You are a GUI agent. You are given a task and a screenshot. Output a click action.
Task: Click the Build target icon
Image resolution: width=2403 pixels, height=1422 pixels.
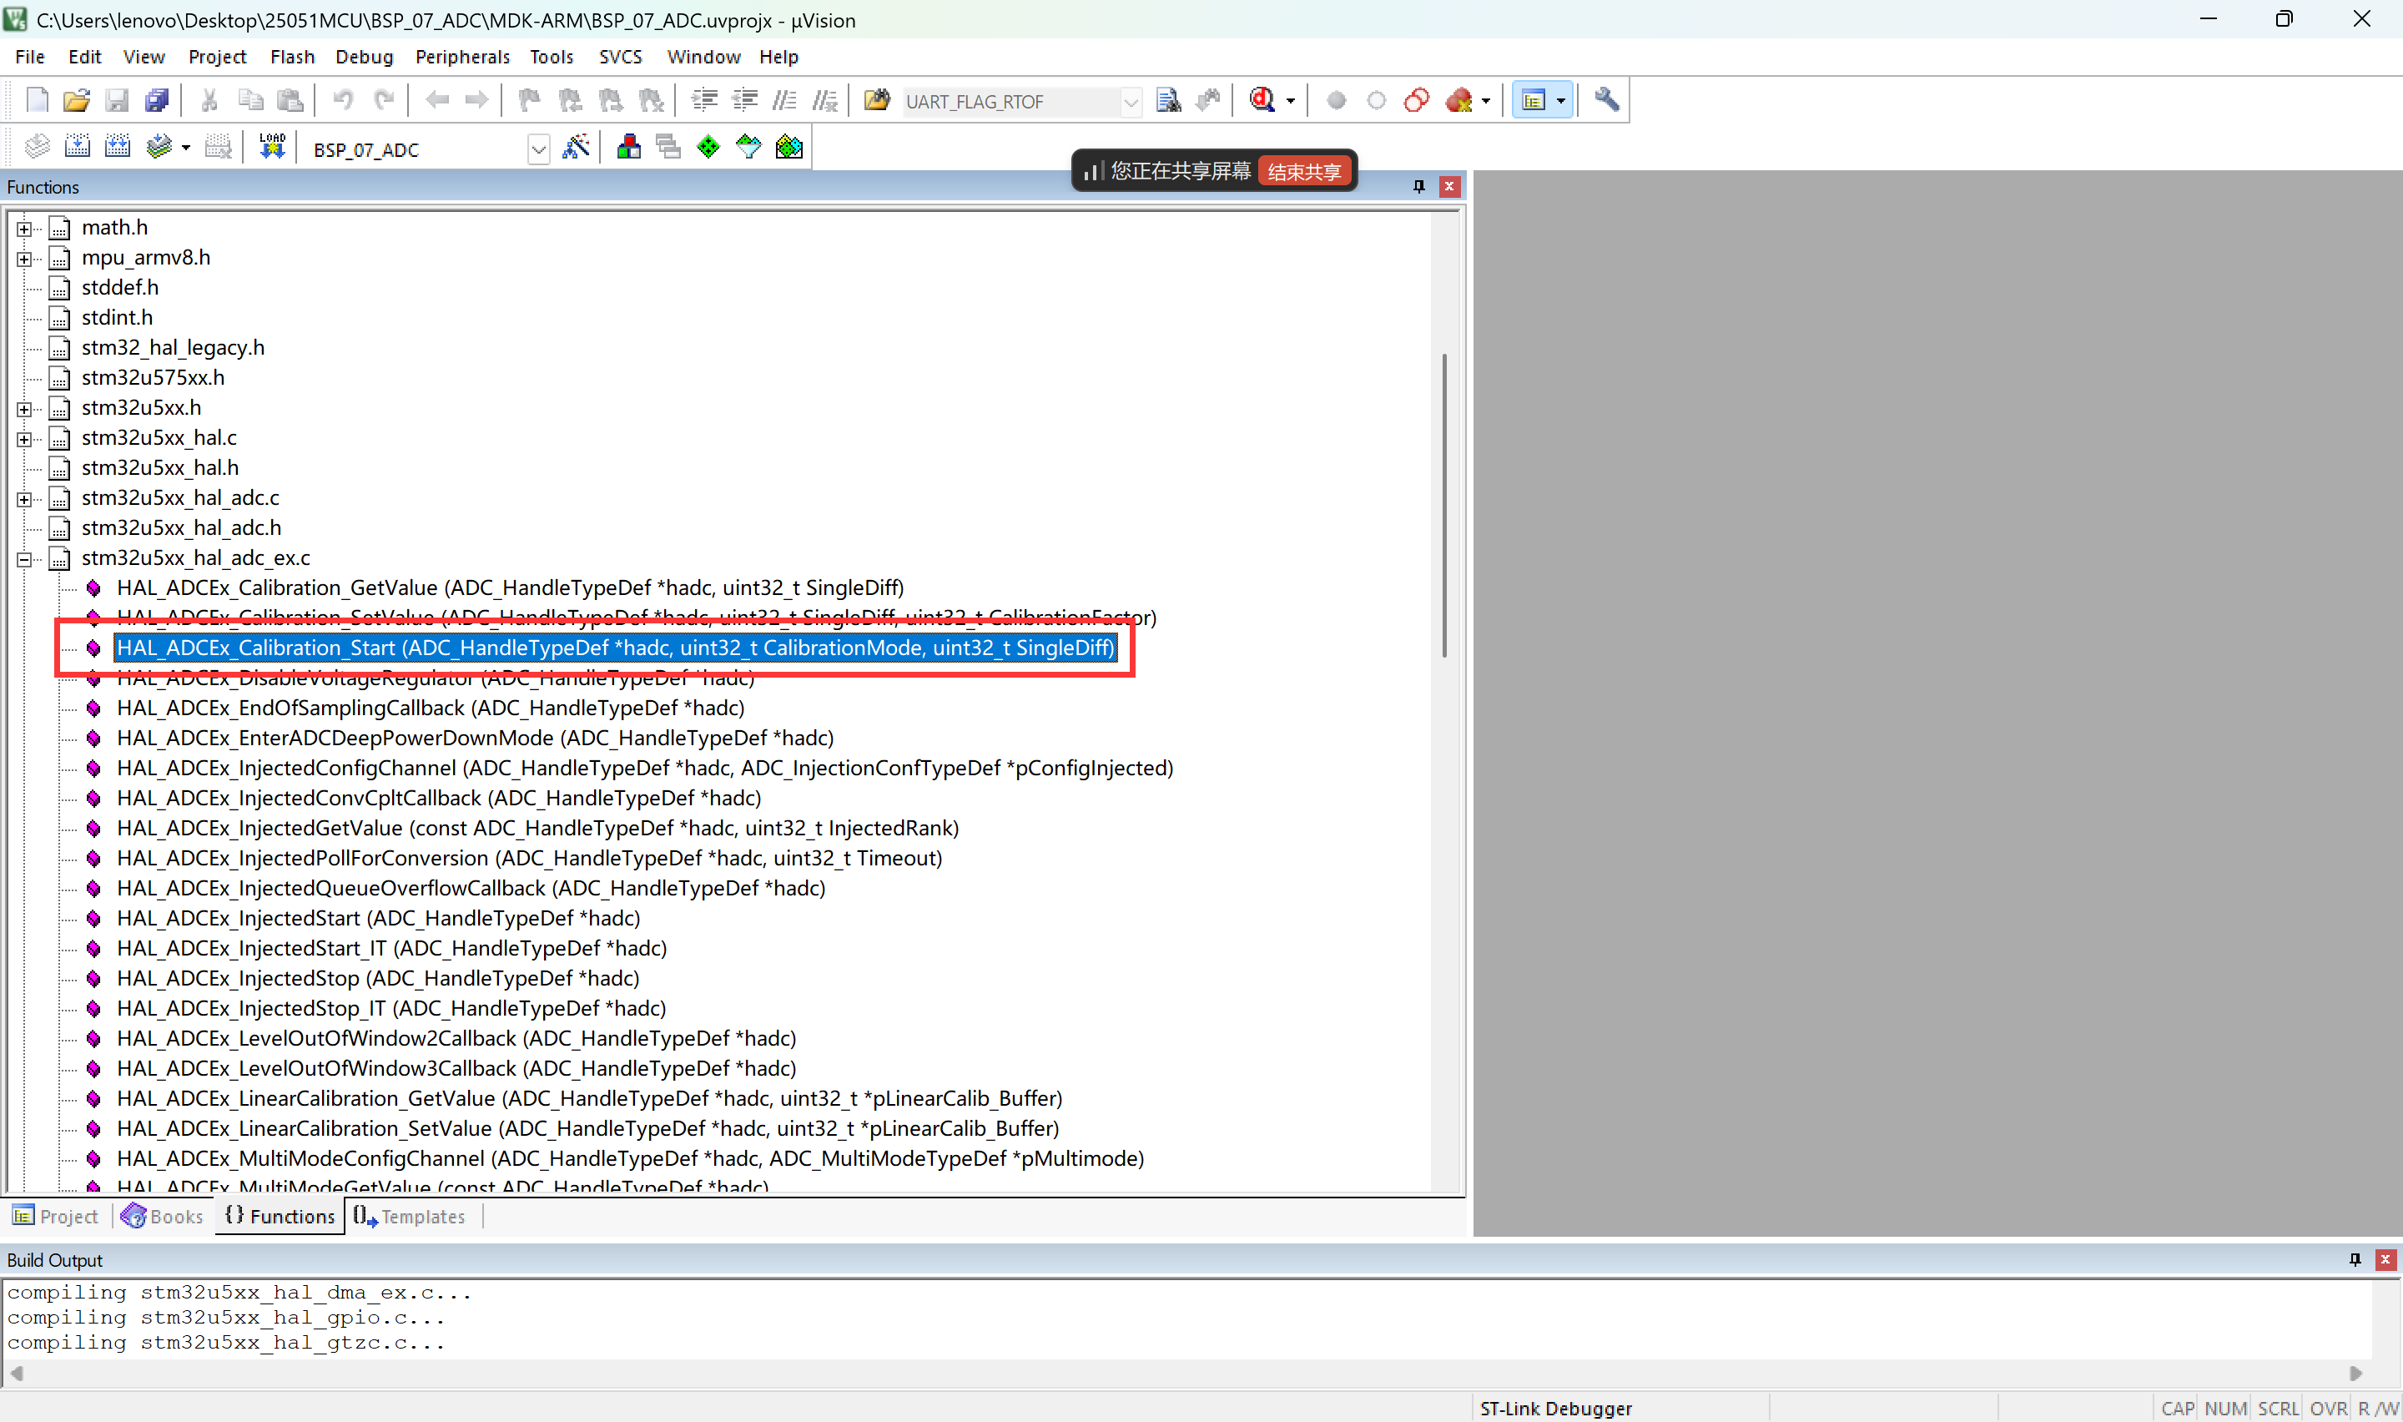click(78, 148)
